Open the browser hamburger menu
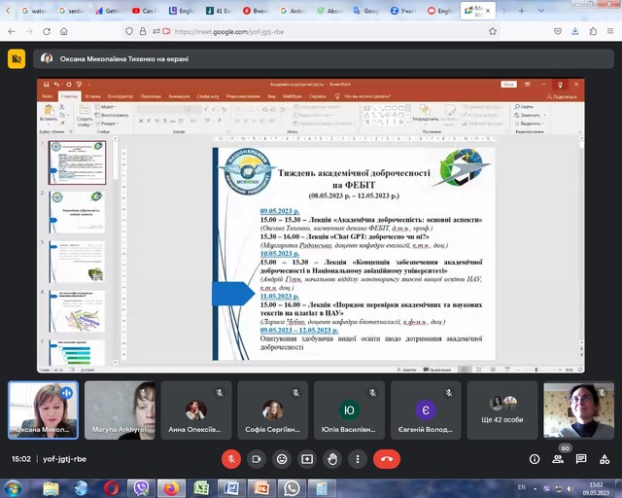The width and height of the screenshot is (622, 498). (x=608, y=31)
